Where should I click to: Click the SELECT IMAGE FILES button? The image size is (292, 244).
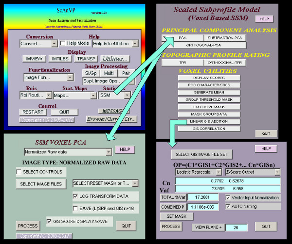tap(41, 184)
